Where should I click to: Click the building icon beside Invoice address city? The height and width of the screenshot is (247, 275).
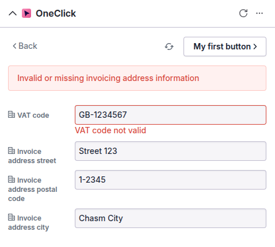tap(12, 217)
